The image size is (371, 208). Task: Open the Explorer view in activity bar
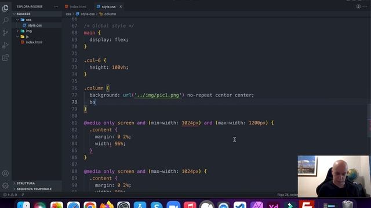click(5, 8)
